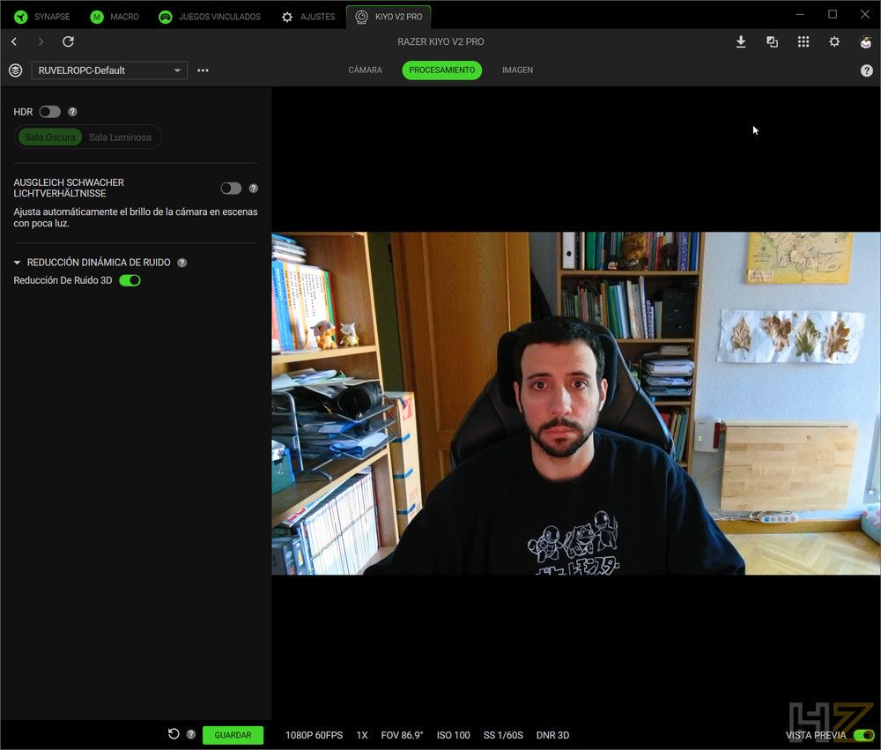Go forward with the right arrow
Viewport: 881px width, 750px height.
click(x=41, y=41)
